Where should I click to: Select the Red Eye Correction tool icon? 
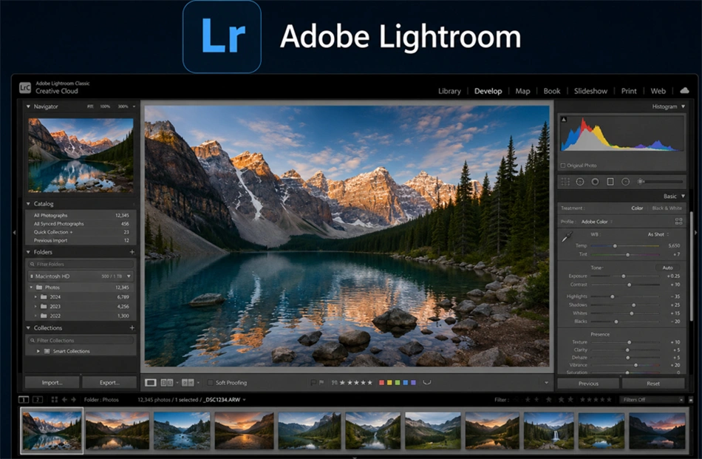625,182
